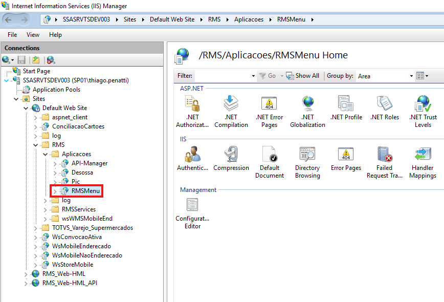Image resolution: width=444 pixels, height=302 pixels.
Task: Click RMS in the breadcrumb path
Action: 214,19
